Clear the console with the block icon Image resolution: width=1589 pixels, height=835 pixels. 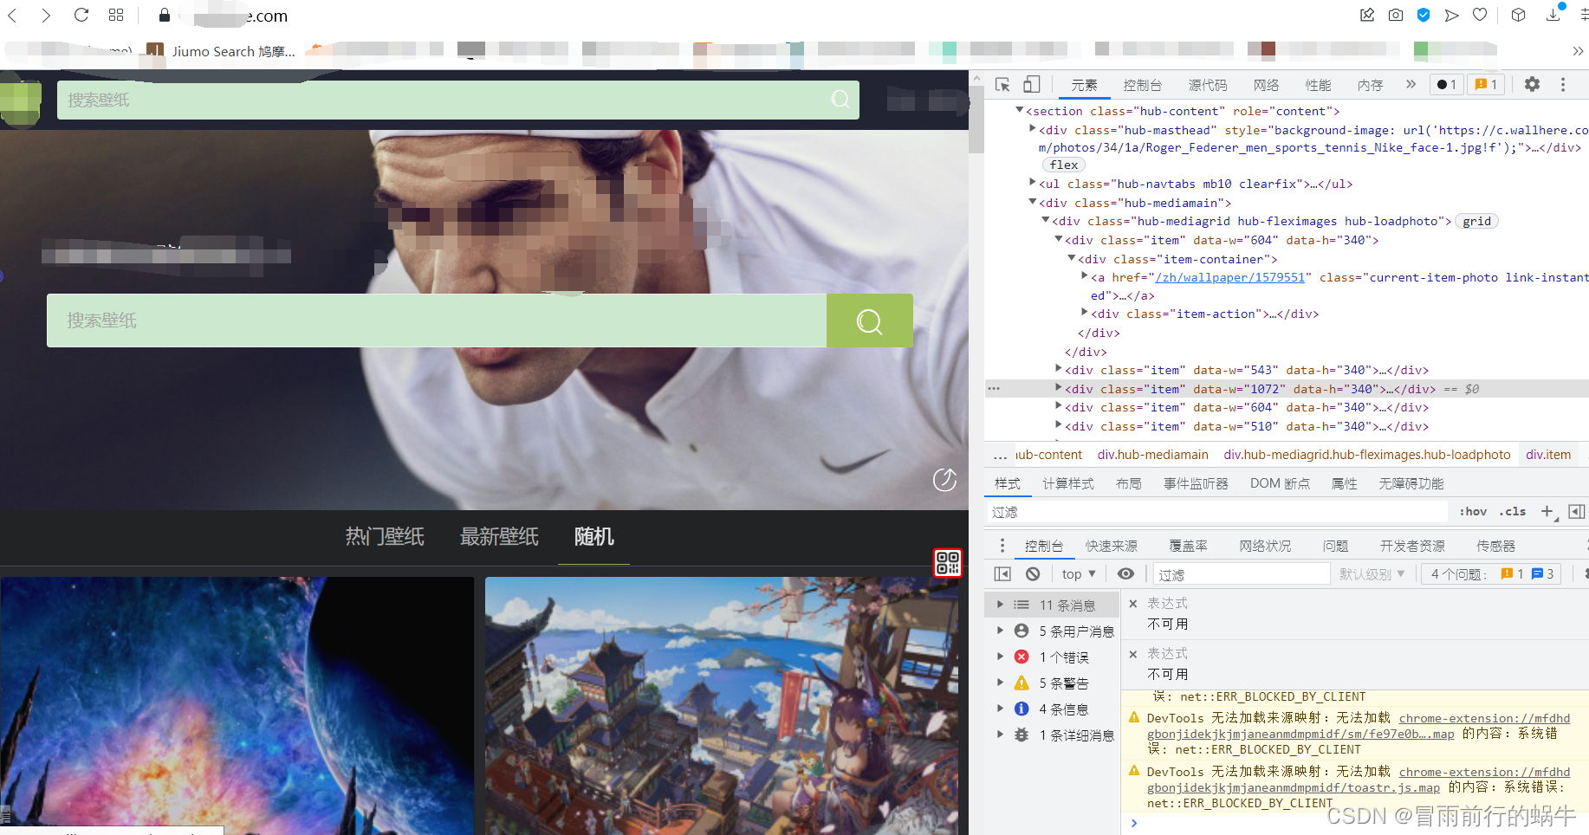(1033, 573)
